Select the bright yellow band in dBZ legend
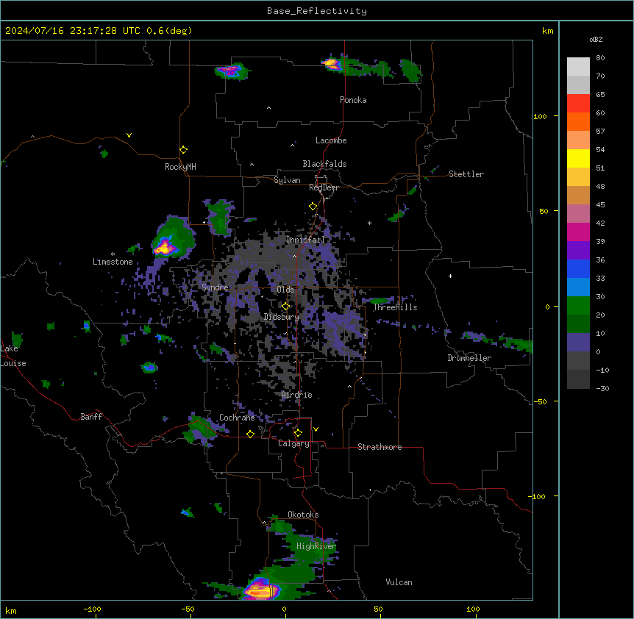 click(578, 158)
